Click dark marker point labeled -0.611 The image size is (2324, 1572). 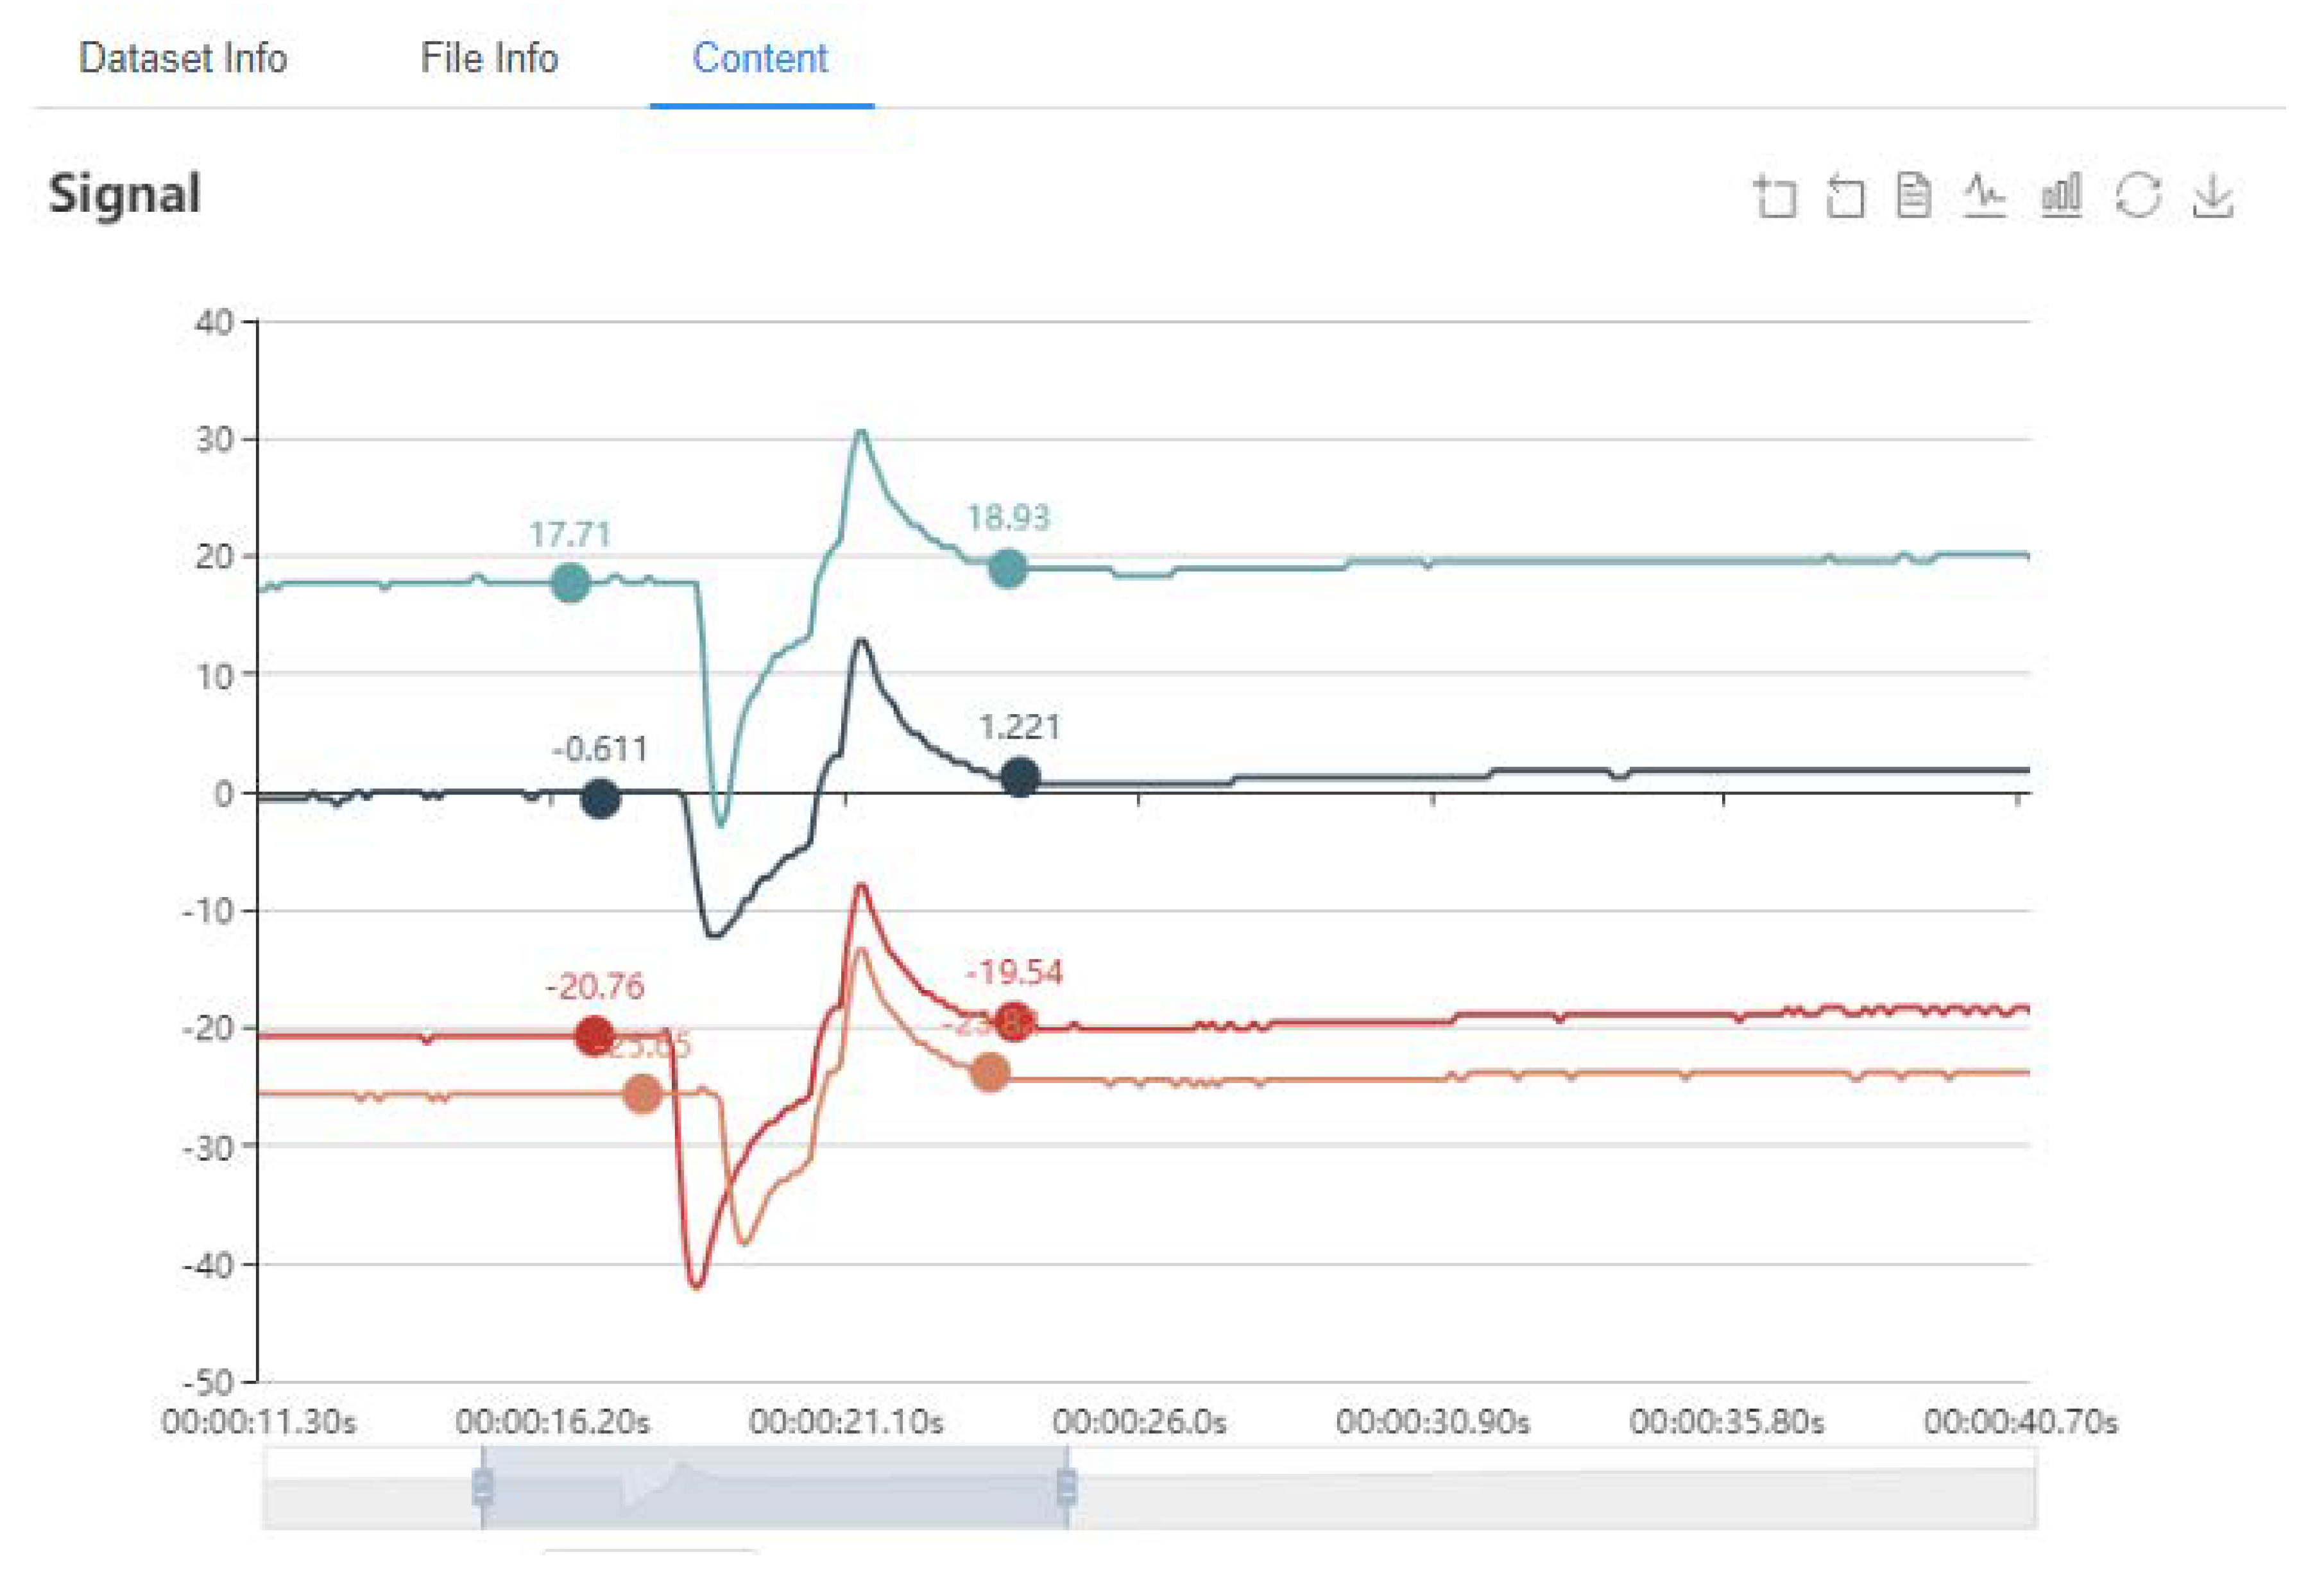600,798
